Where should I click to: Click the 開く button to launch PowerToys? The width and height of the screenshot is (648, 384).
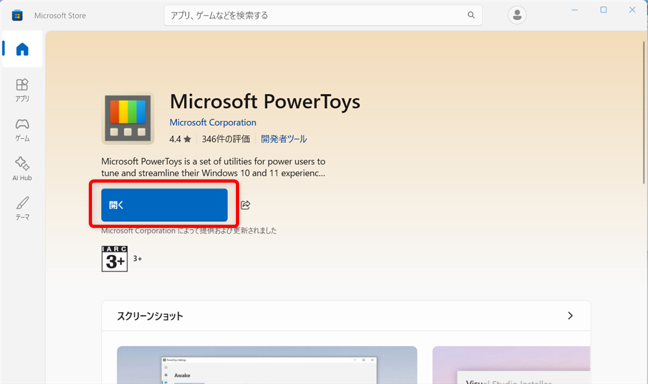pyautogui.click(x=164, y=205)
